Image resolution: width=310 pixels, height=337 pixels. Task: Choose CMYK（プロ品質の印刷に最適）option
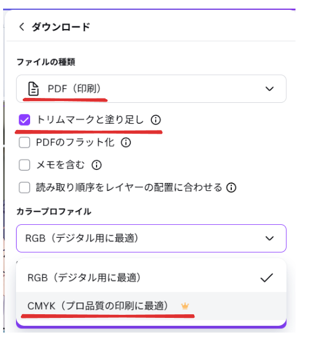point(151,306)
